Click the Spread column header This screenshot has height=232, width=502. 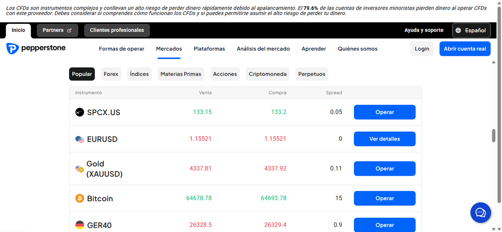pos(334,93)
